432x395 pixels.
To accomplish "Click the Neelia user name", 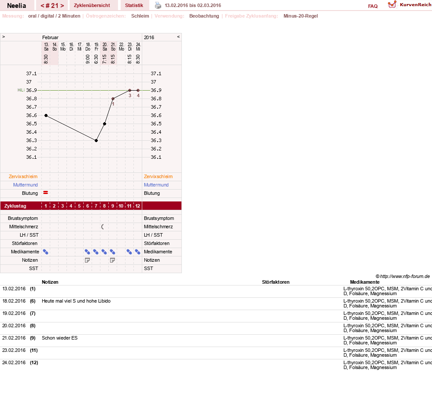I will coord(17,6).
